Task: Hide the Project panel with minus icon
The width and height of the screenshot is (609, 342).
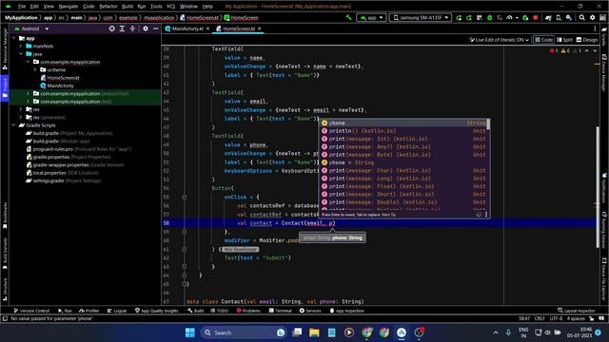Action: click(156, 28)
